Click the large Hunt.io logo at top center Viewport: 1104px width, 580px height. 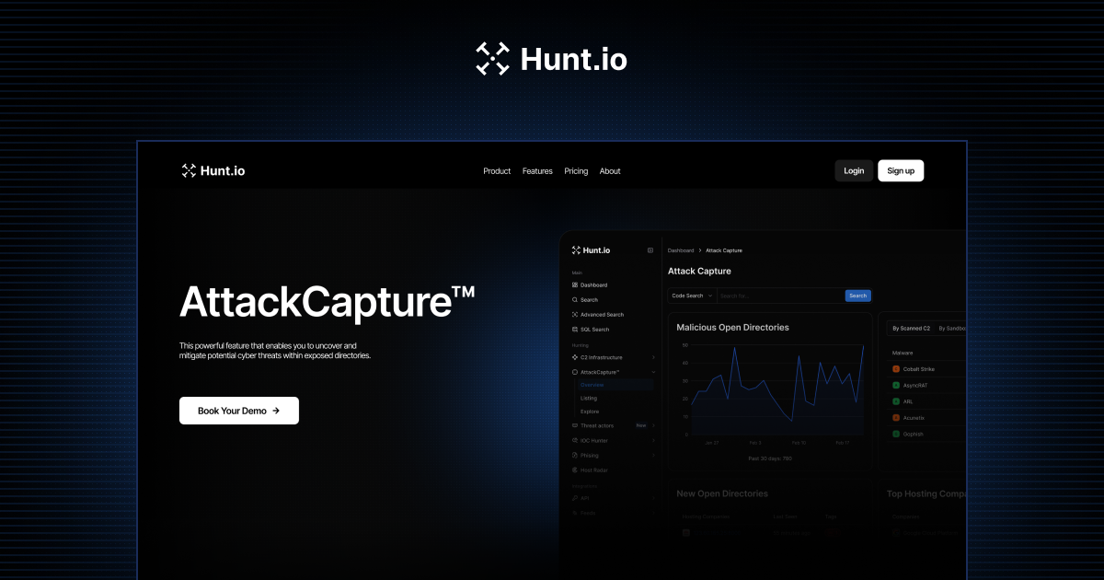(551, 59)
